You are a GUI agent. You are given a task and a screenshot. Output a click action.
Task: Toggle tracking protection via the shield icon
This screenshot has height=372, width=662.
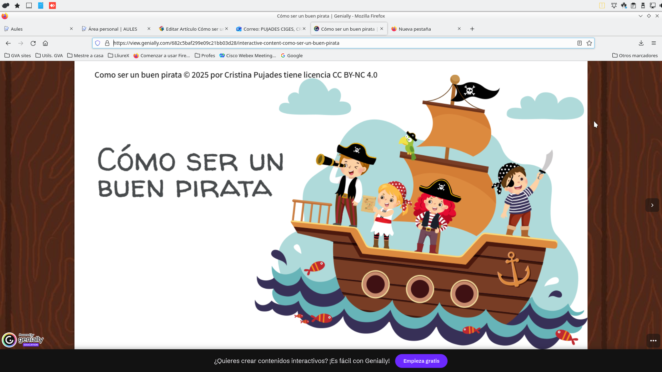coord(98,43)
